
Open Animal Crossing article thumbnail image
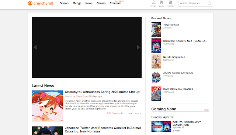(x=47, y=131)
